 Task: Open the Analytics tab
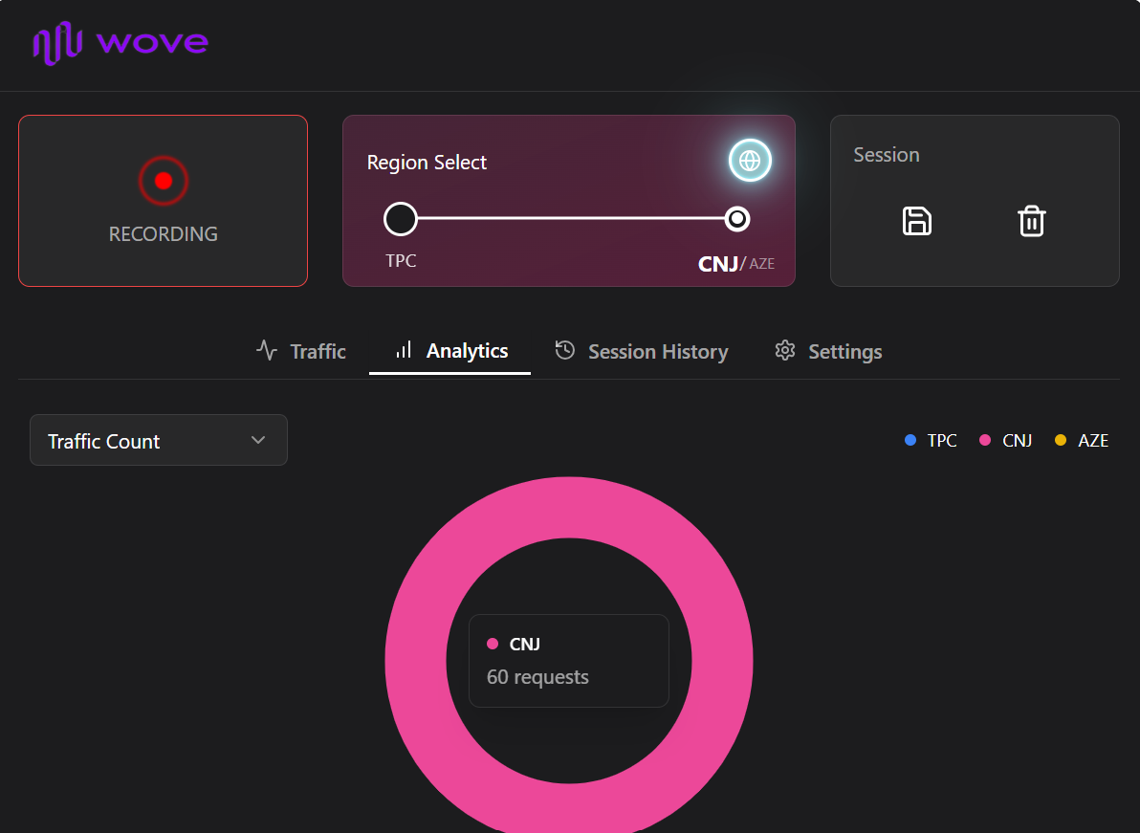450,351
